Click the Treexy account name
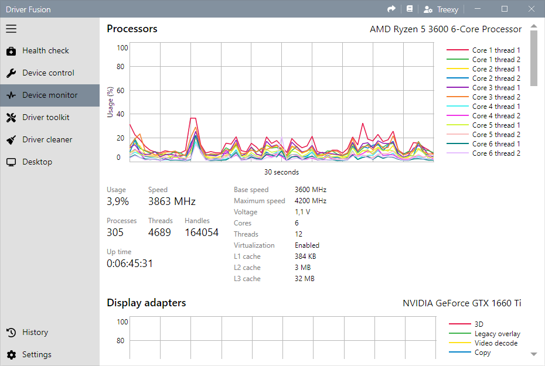Screen dimensions: 545x366 pyautogui.click(x=448, y=10)
